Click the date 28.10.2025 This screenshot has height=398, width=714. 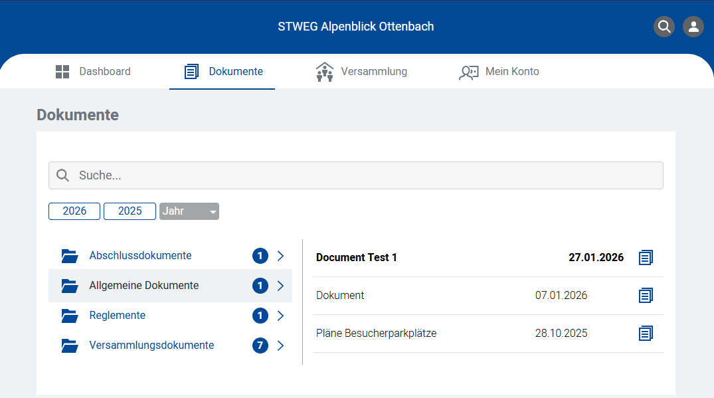[x=561, y=333]
